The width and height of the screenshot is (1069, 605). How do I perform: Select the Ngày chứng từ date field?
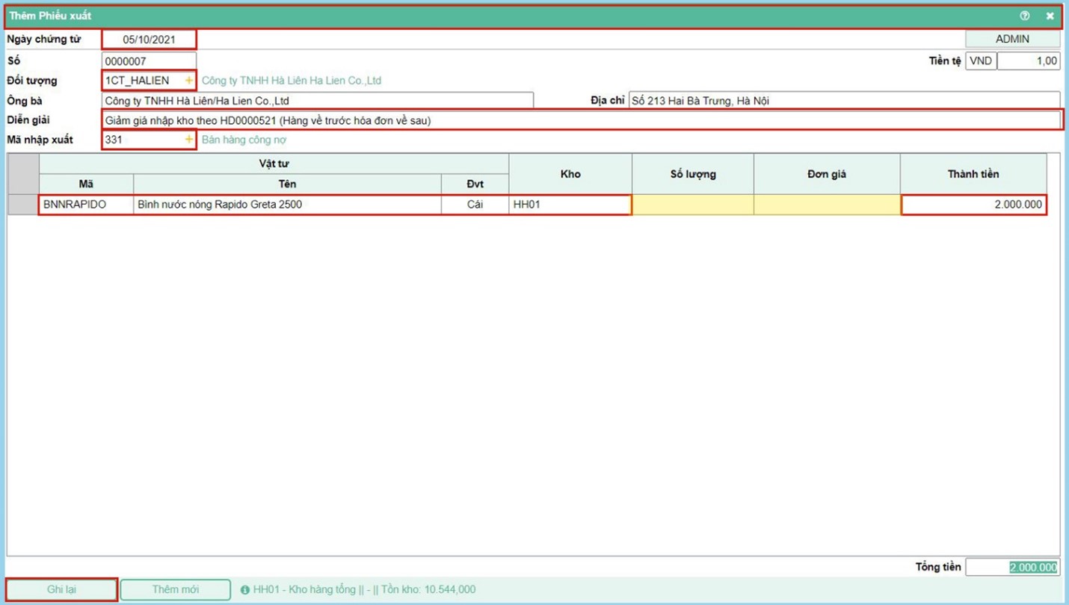pyautogui.click(x=149, y=40)
